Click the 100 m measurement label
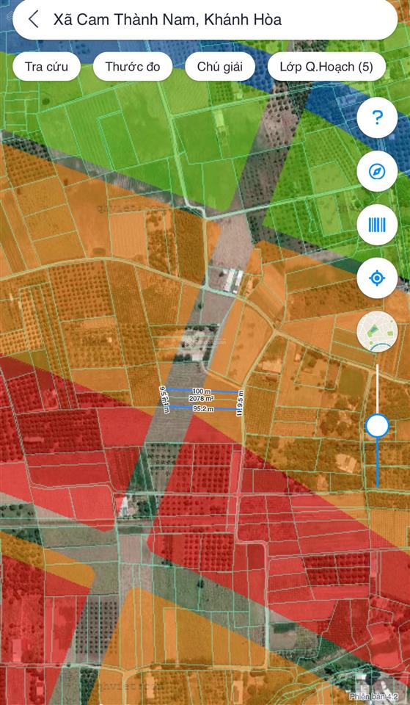Viewport: 410px width, 705px height. pyautogui.click(x=200, y=391)
